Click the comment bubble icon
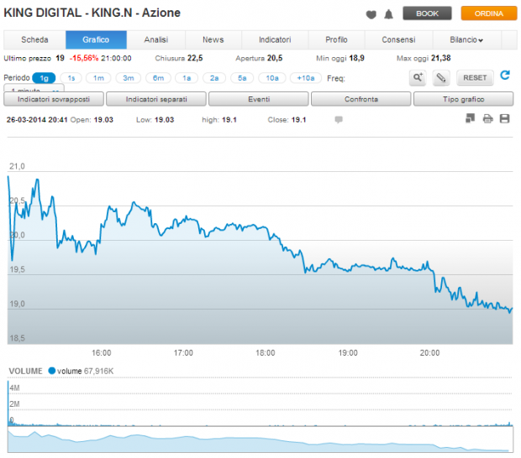The image size is (521, 458). (339, 119)
